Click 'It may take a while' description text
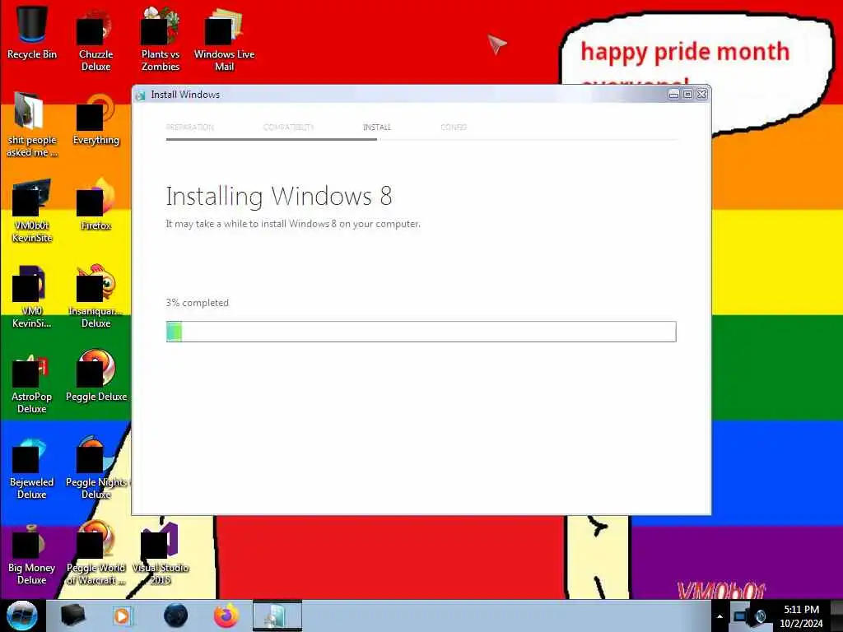Viewport: 843px width, 632px height. [293, 224]
